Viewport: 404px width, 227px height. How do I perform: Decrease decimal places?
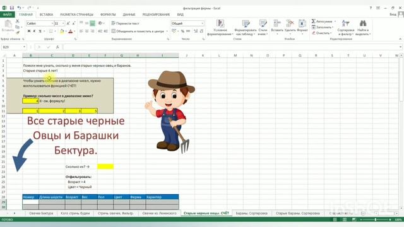(201, 31)
